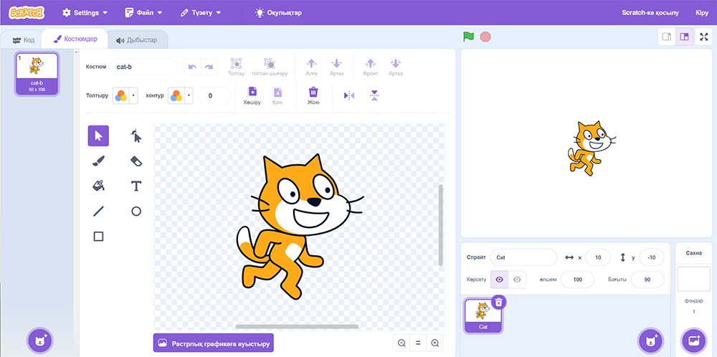Viewport: 717px width, 357px height.
Task: Open the Оқулықтар tutorials
Action: coord(278,13)
